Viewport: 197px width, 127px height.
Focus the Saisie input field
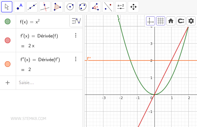click(x=49, y=83)
